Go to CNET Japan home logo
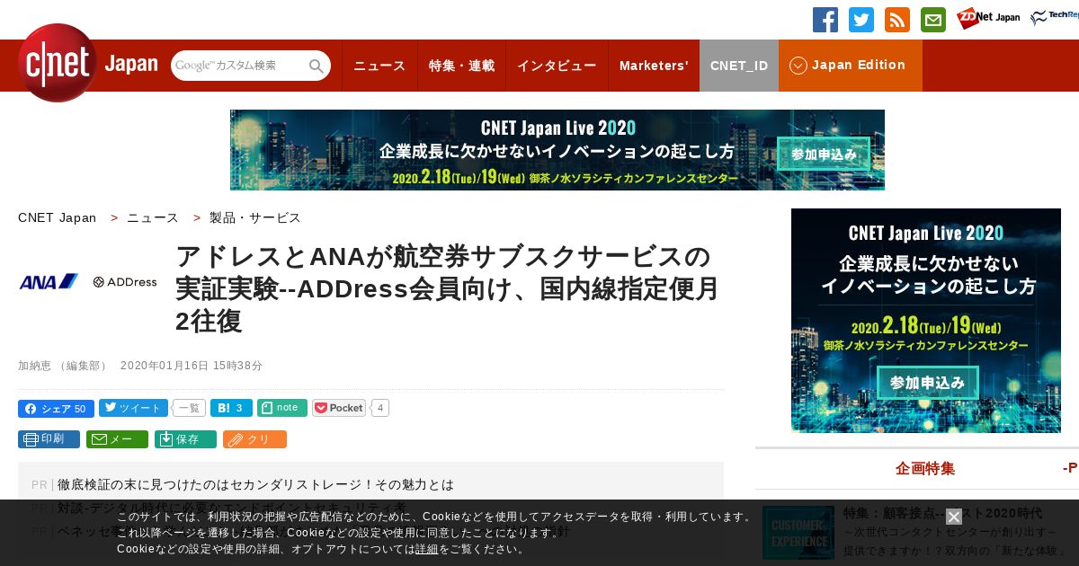This screenshot has height=566, width=1079. tap(88, 63)
